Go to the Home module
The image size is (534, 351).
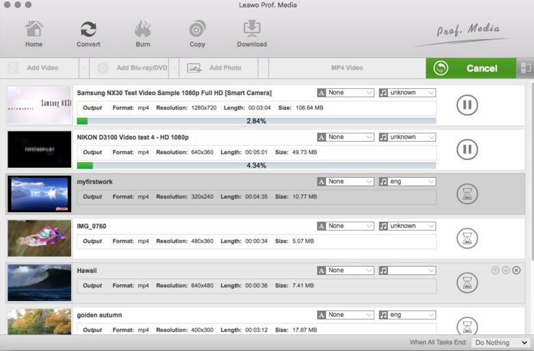click(34, 34)
